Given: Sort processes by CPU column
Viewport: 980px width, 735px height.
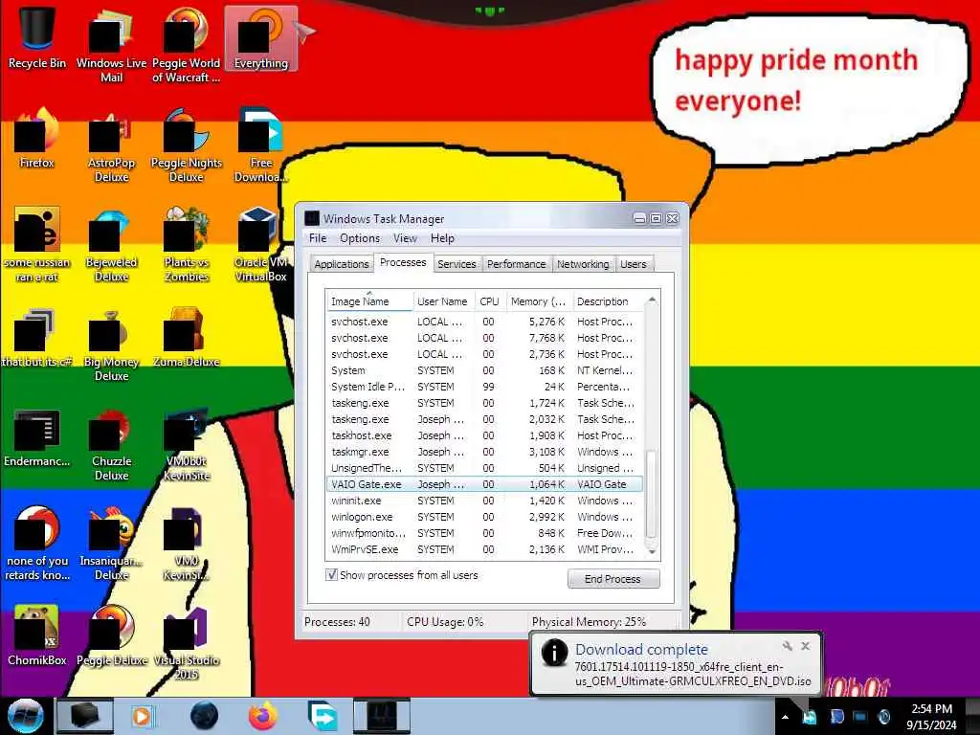Looking at the screenshot, I should pyautogui.click(x=490, y=301).
